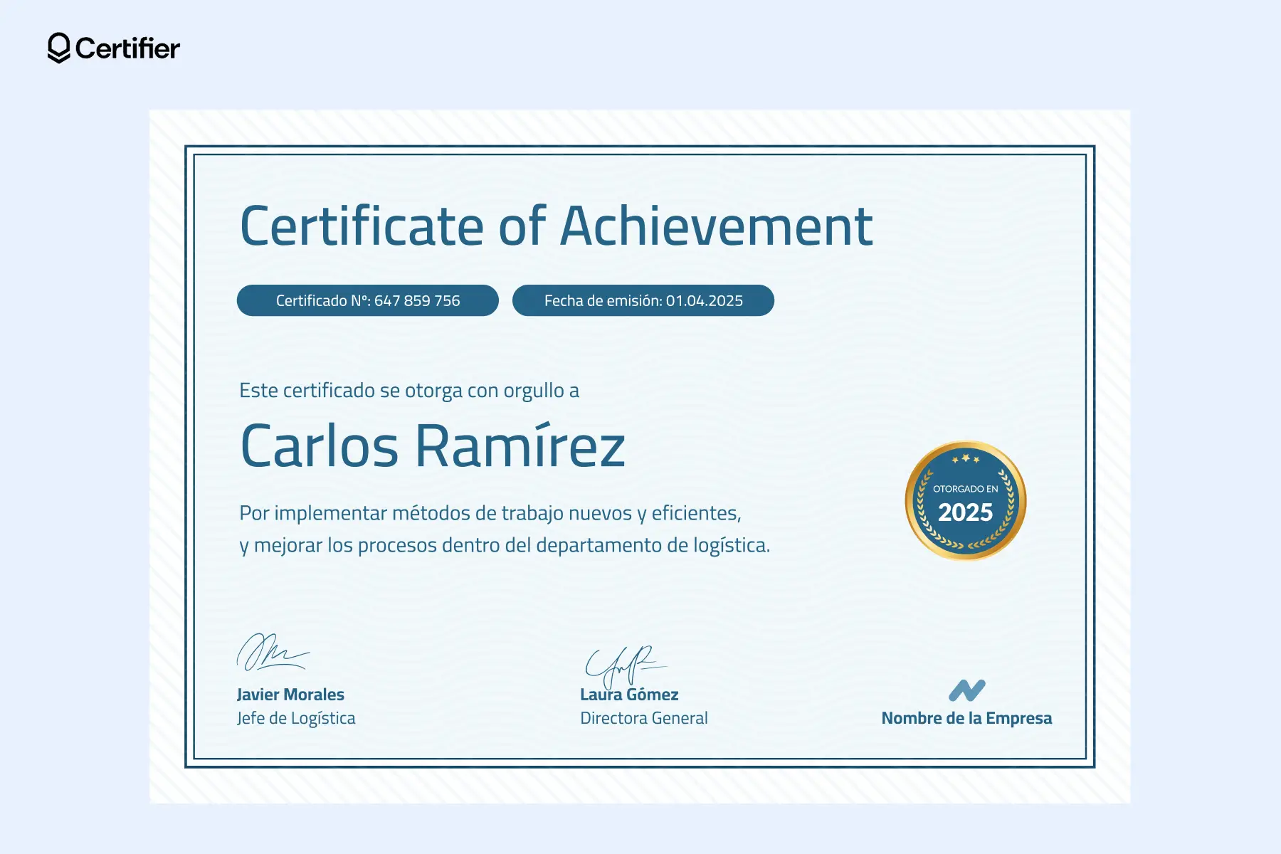Viewport: 1281px width, 854px height.
Task: Click the Certifier logo
Action: pos(114,48)
